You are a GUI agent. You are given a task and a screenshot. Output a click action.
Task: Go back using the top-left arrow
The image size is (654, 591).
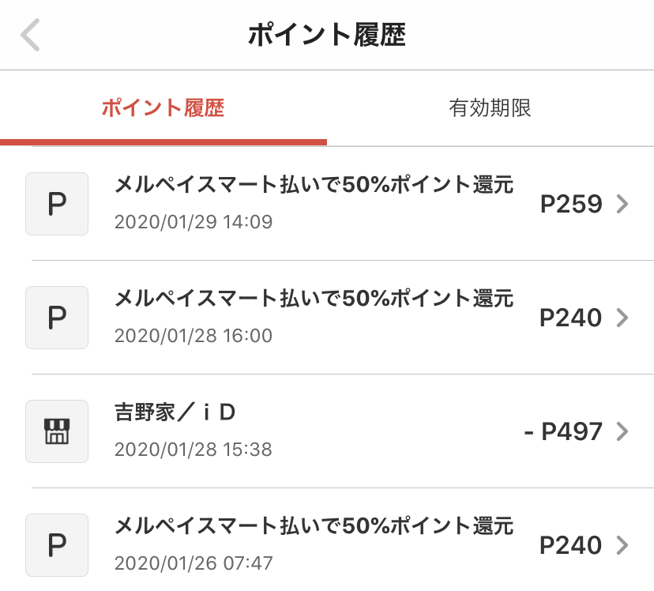coord(30,35)
